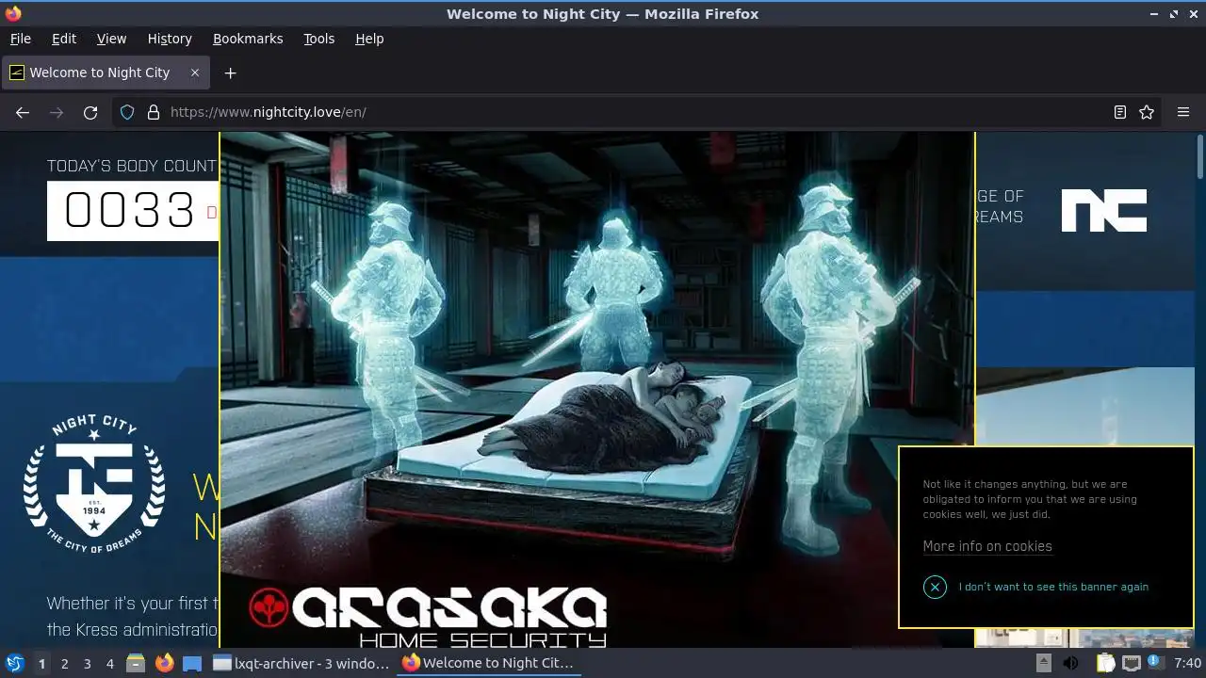
Task: Reload the Night City page
Action: point(90,112)
